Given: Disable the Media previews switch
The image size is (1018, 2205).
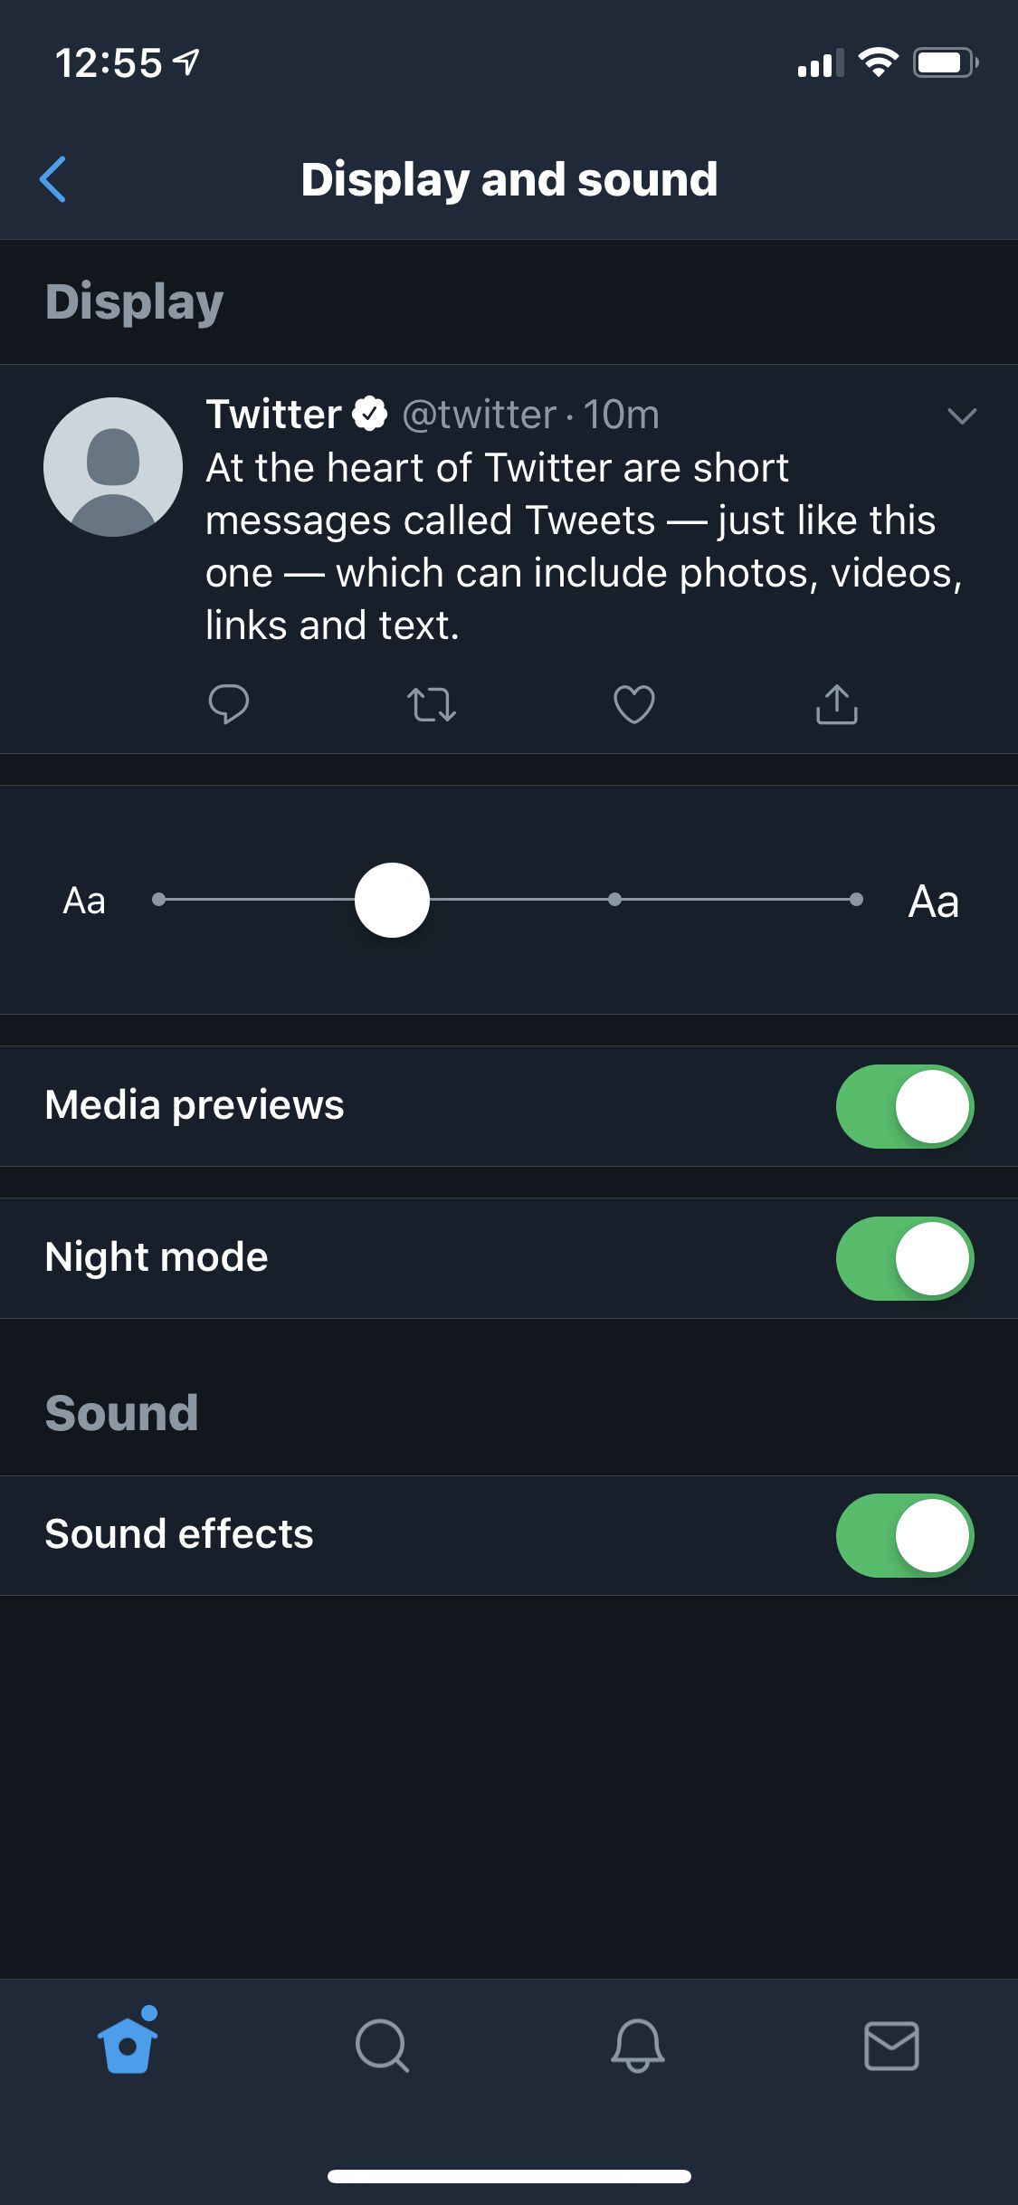Looking at the screenshot, I should (904, 1106).
